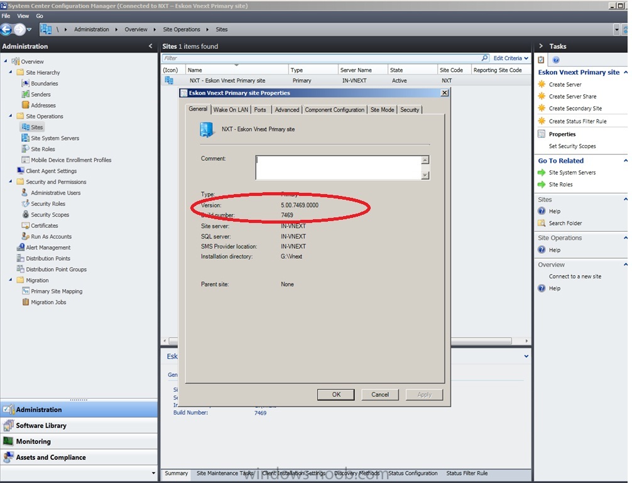The width and height of the screenshot is (632, 483).
Task: Click the Client Agent Settings icon
Action: (21, 171)
